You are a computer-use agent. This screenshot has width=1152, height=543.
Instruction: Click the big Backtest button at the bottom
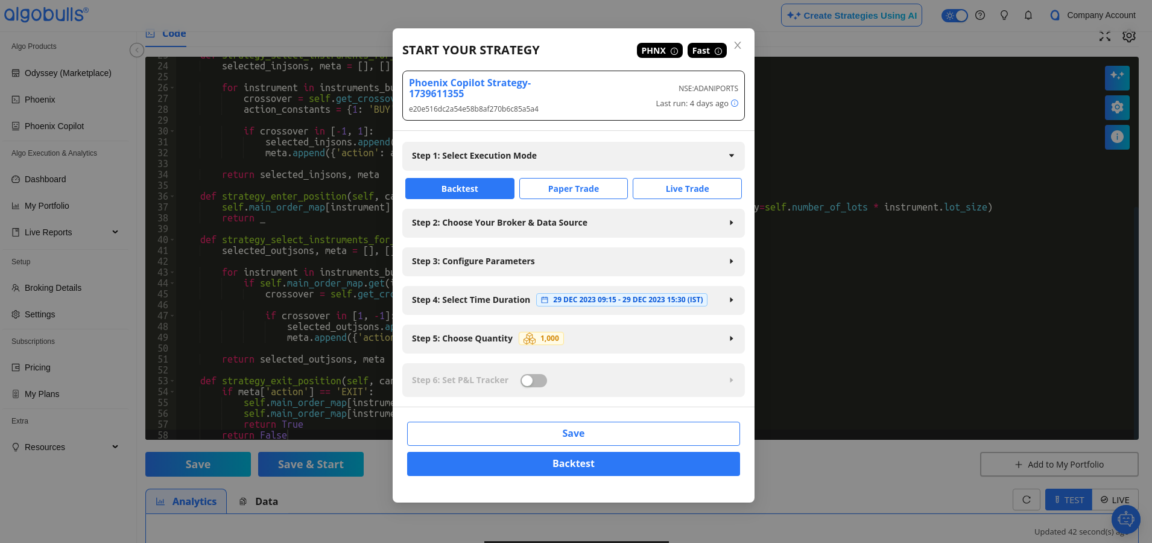[574, 464]
